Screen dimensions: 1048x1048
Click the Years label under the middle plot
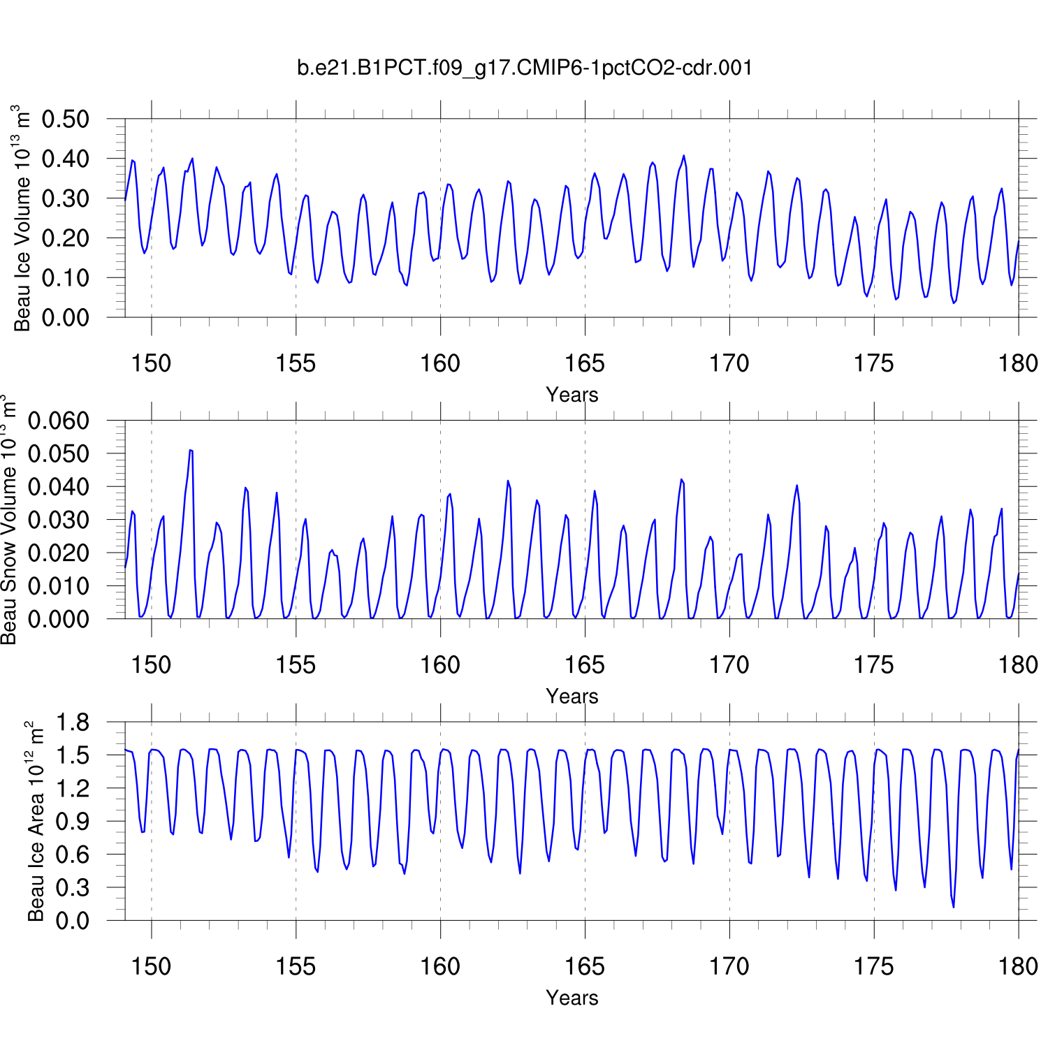click(572, 697)
